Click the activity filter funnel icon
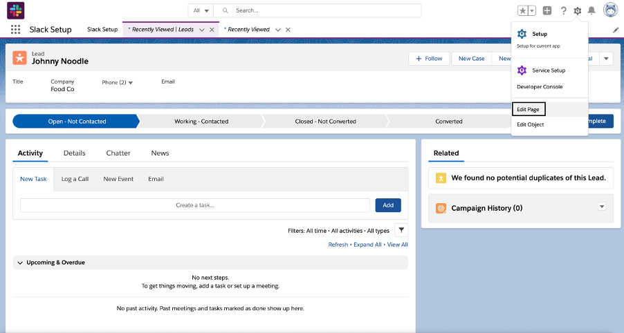The height and width of the screenshot is (333, 624). pyautogui.click(x=401, y=230)
